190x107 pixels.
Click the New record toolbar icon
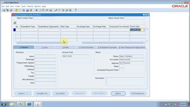(x=4, y=10)
